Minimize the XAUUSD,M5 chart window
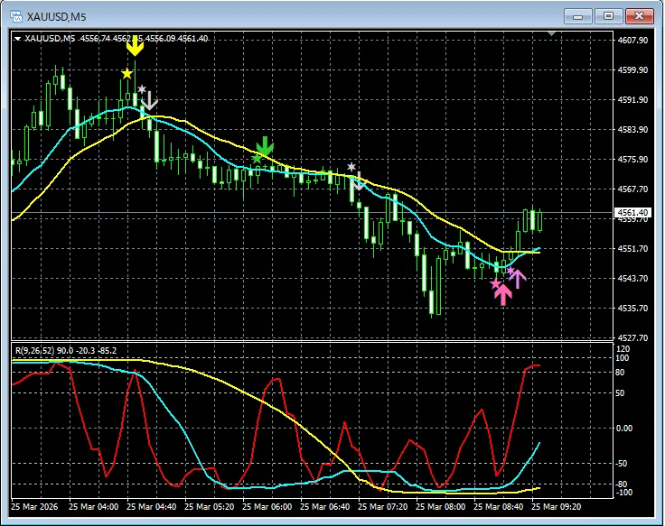 click(x=577, y=16)
